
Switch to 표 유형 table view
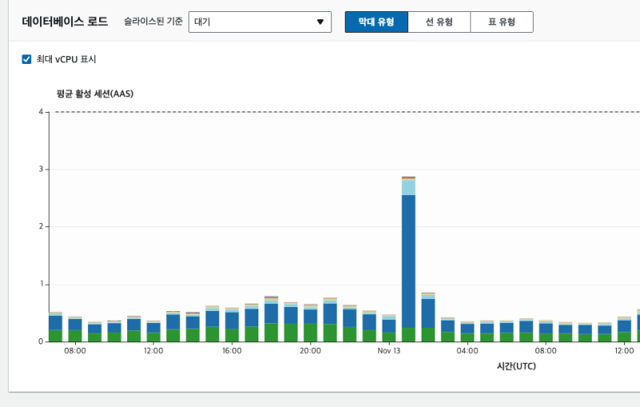pyautogui.click(x=502, y=22)
